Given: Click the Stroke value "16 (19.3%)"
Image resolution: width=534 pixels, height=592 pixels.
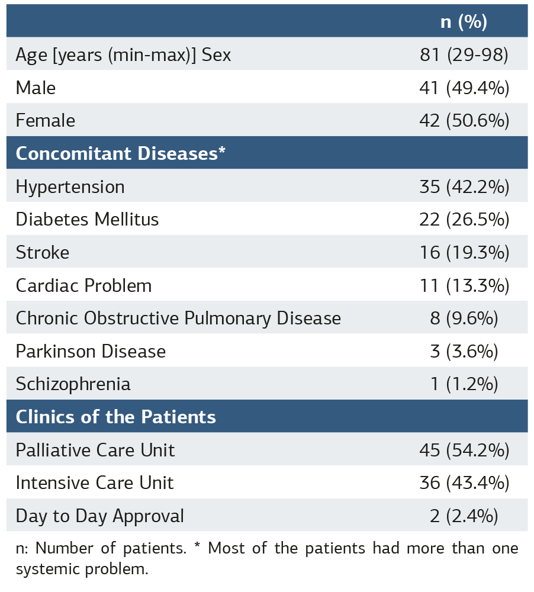Looking at the screenshot, I should [464, 253].
